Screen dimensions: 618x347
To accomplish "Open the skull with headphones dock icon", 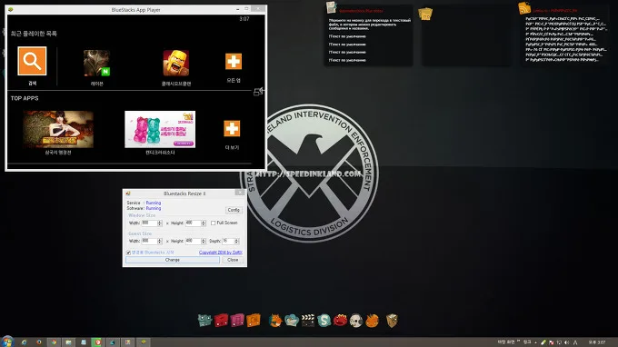I will point(356,321).
